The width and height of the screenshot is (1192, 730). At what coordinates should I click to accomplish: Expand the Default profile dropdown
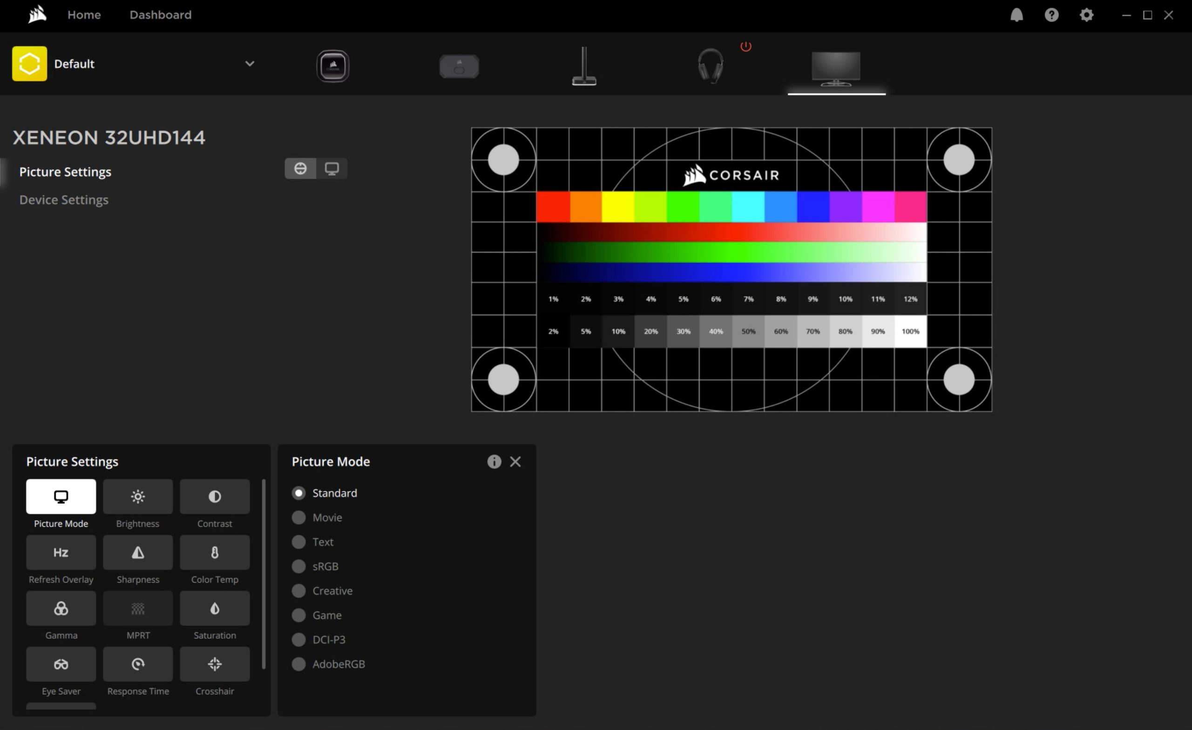pyautogui.click(x=250, y=63)
